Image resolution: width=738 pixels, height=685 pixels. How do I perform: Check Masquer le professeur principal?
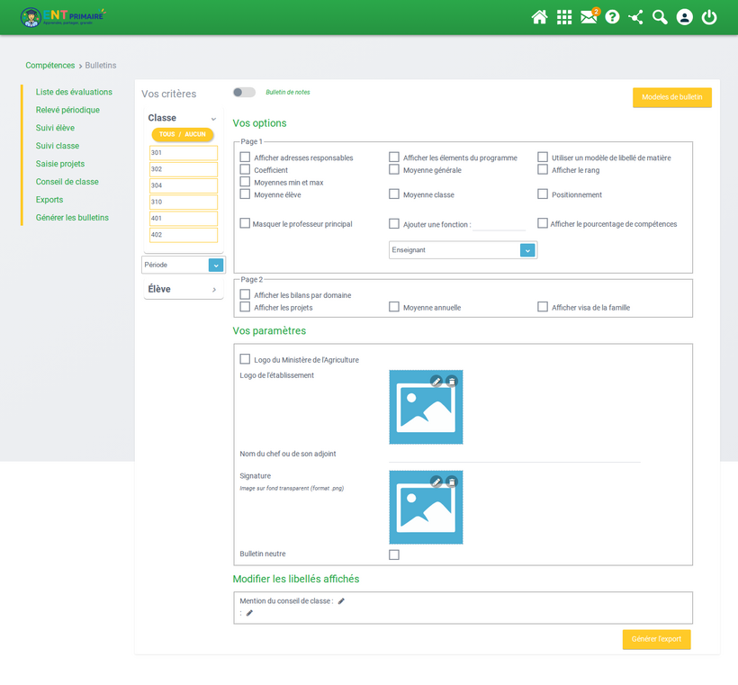245,223
